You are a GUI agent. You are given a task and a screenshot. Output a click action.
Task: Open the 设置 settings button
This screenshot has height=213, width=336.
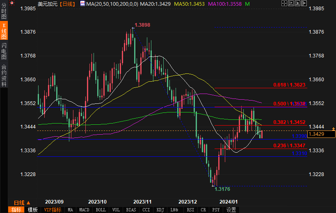pyautogui.click(x=231, y=210)
